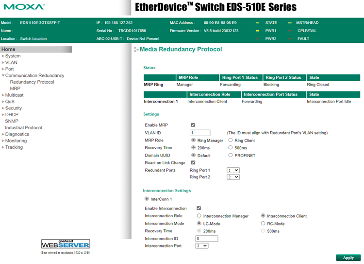The height and width of the screenshot is (264, 364).
Task: Select Ring Client as MRP Role
Action: [x=230, y=140]
